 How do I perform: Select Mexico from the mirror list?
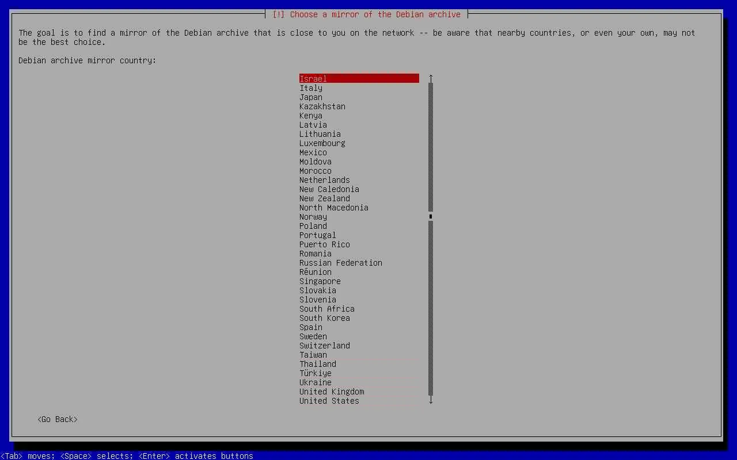click(359, 152)
